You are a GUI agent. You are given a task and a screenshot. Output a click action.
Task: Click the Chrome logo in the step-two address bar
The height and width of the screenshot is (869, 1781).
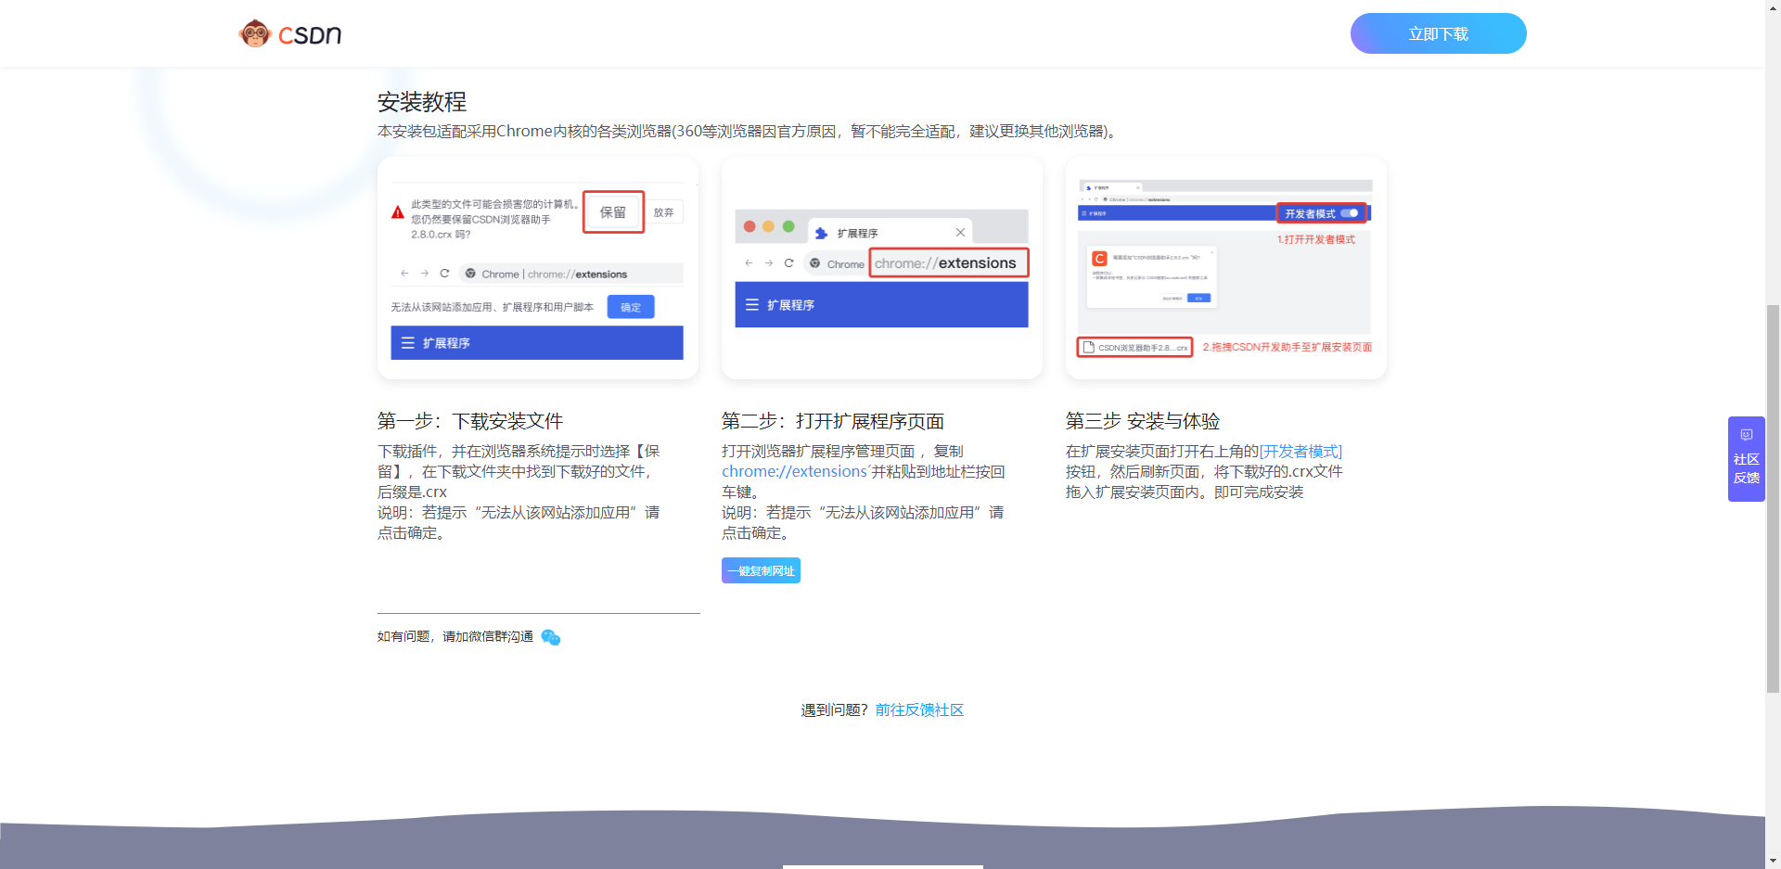815,263
